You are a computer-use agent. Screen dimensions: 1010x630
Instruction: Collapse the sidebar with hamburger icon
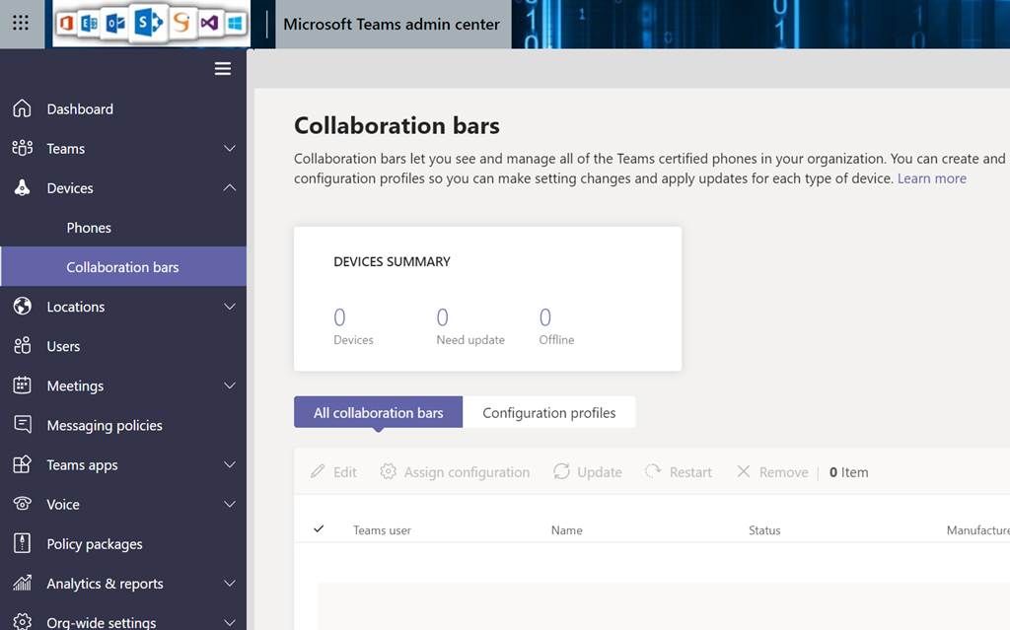coord(223,68)
